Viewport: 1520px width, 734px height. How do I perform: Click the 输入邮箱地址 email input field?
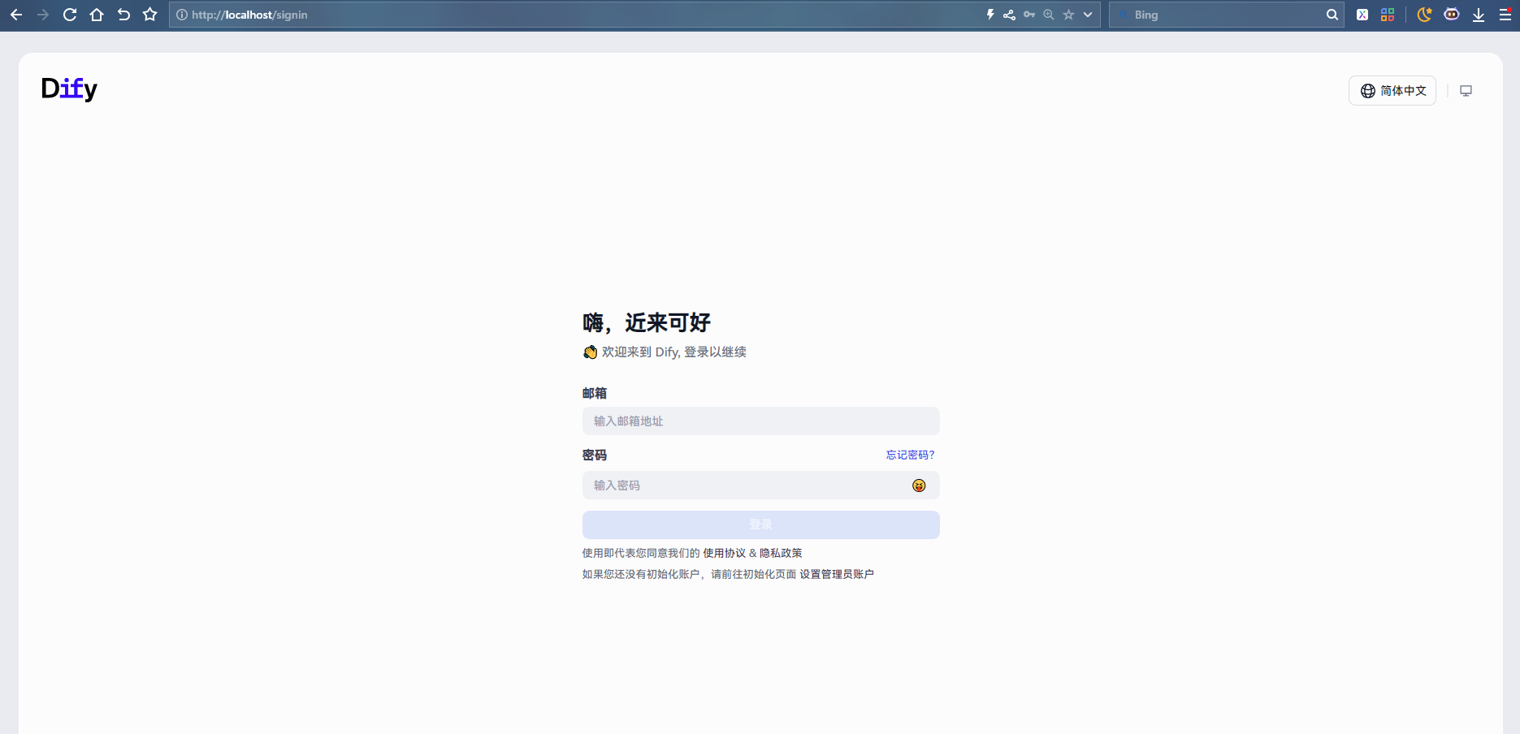point(761,421)
